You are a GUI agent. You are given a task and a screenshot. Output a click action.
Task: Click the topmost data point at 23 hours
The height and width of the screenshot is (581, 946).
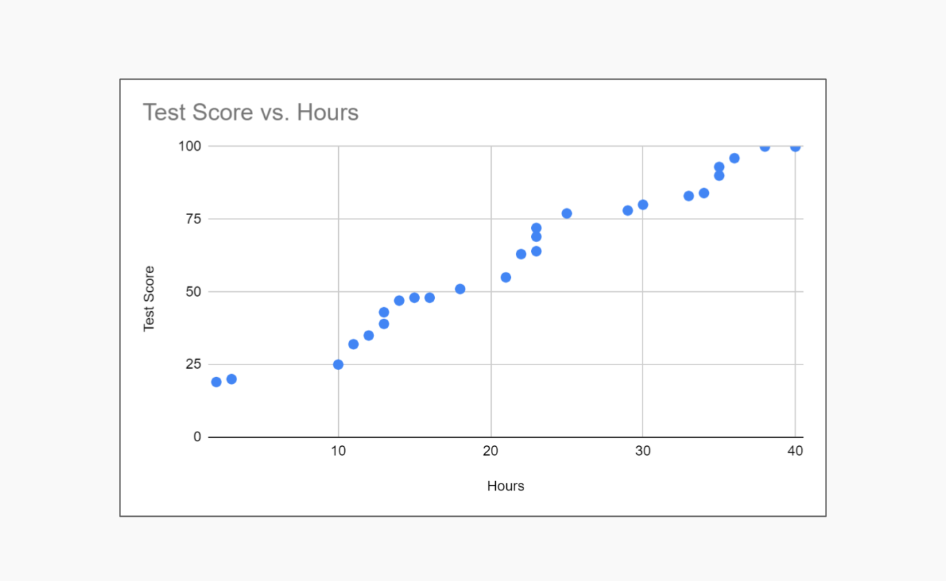pos(536,228)
